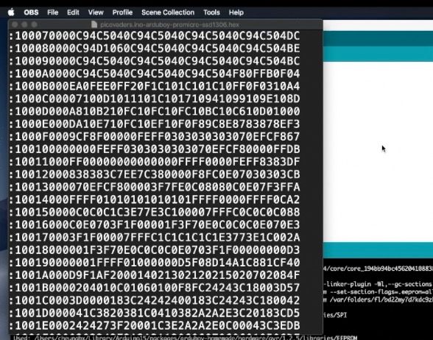The height and width of the screenshot is (340, 433).
Task: Click hex line starting :10017000
Action: coord(155,237)
